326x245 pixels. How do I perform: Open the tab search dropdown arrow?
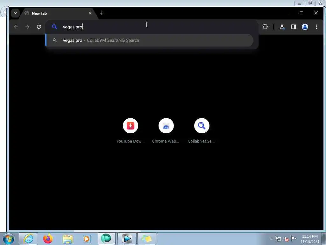click(x=15, y=13)
